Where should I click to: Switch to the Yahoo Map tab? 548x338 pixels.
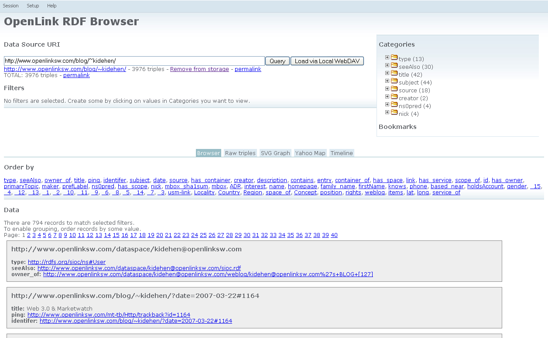pos(310,153)
